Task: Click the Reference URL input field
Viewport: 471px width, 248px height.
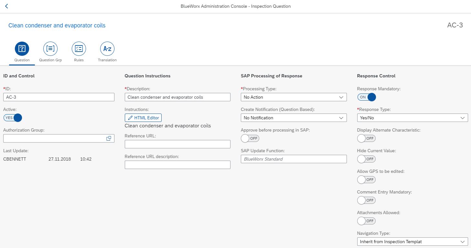Action: (177, 144)
